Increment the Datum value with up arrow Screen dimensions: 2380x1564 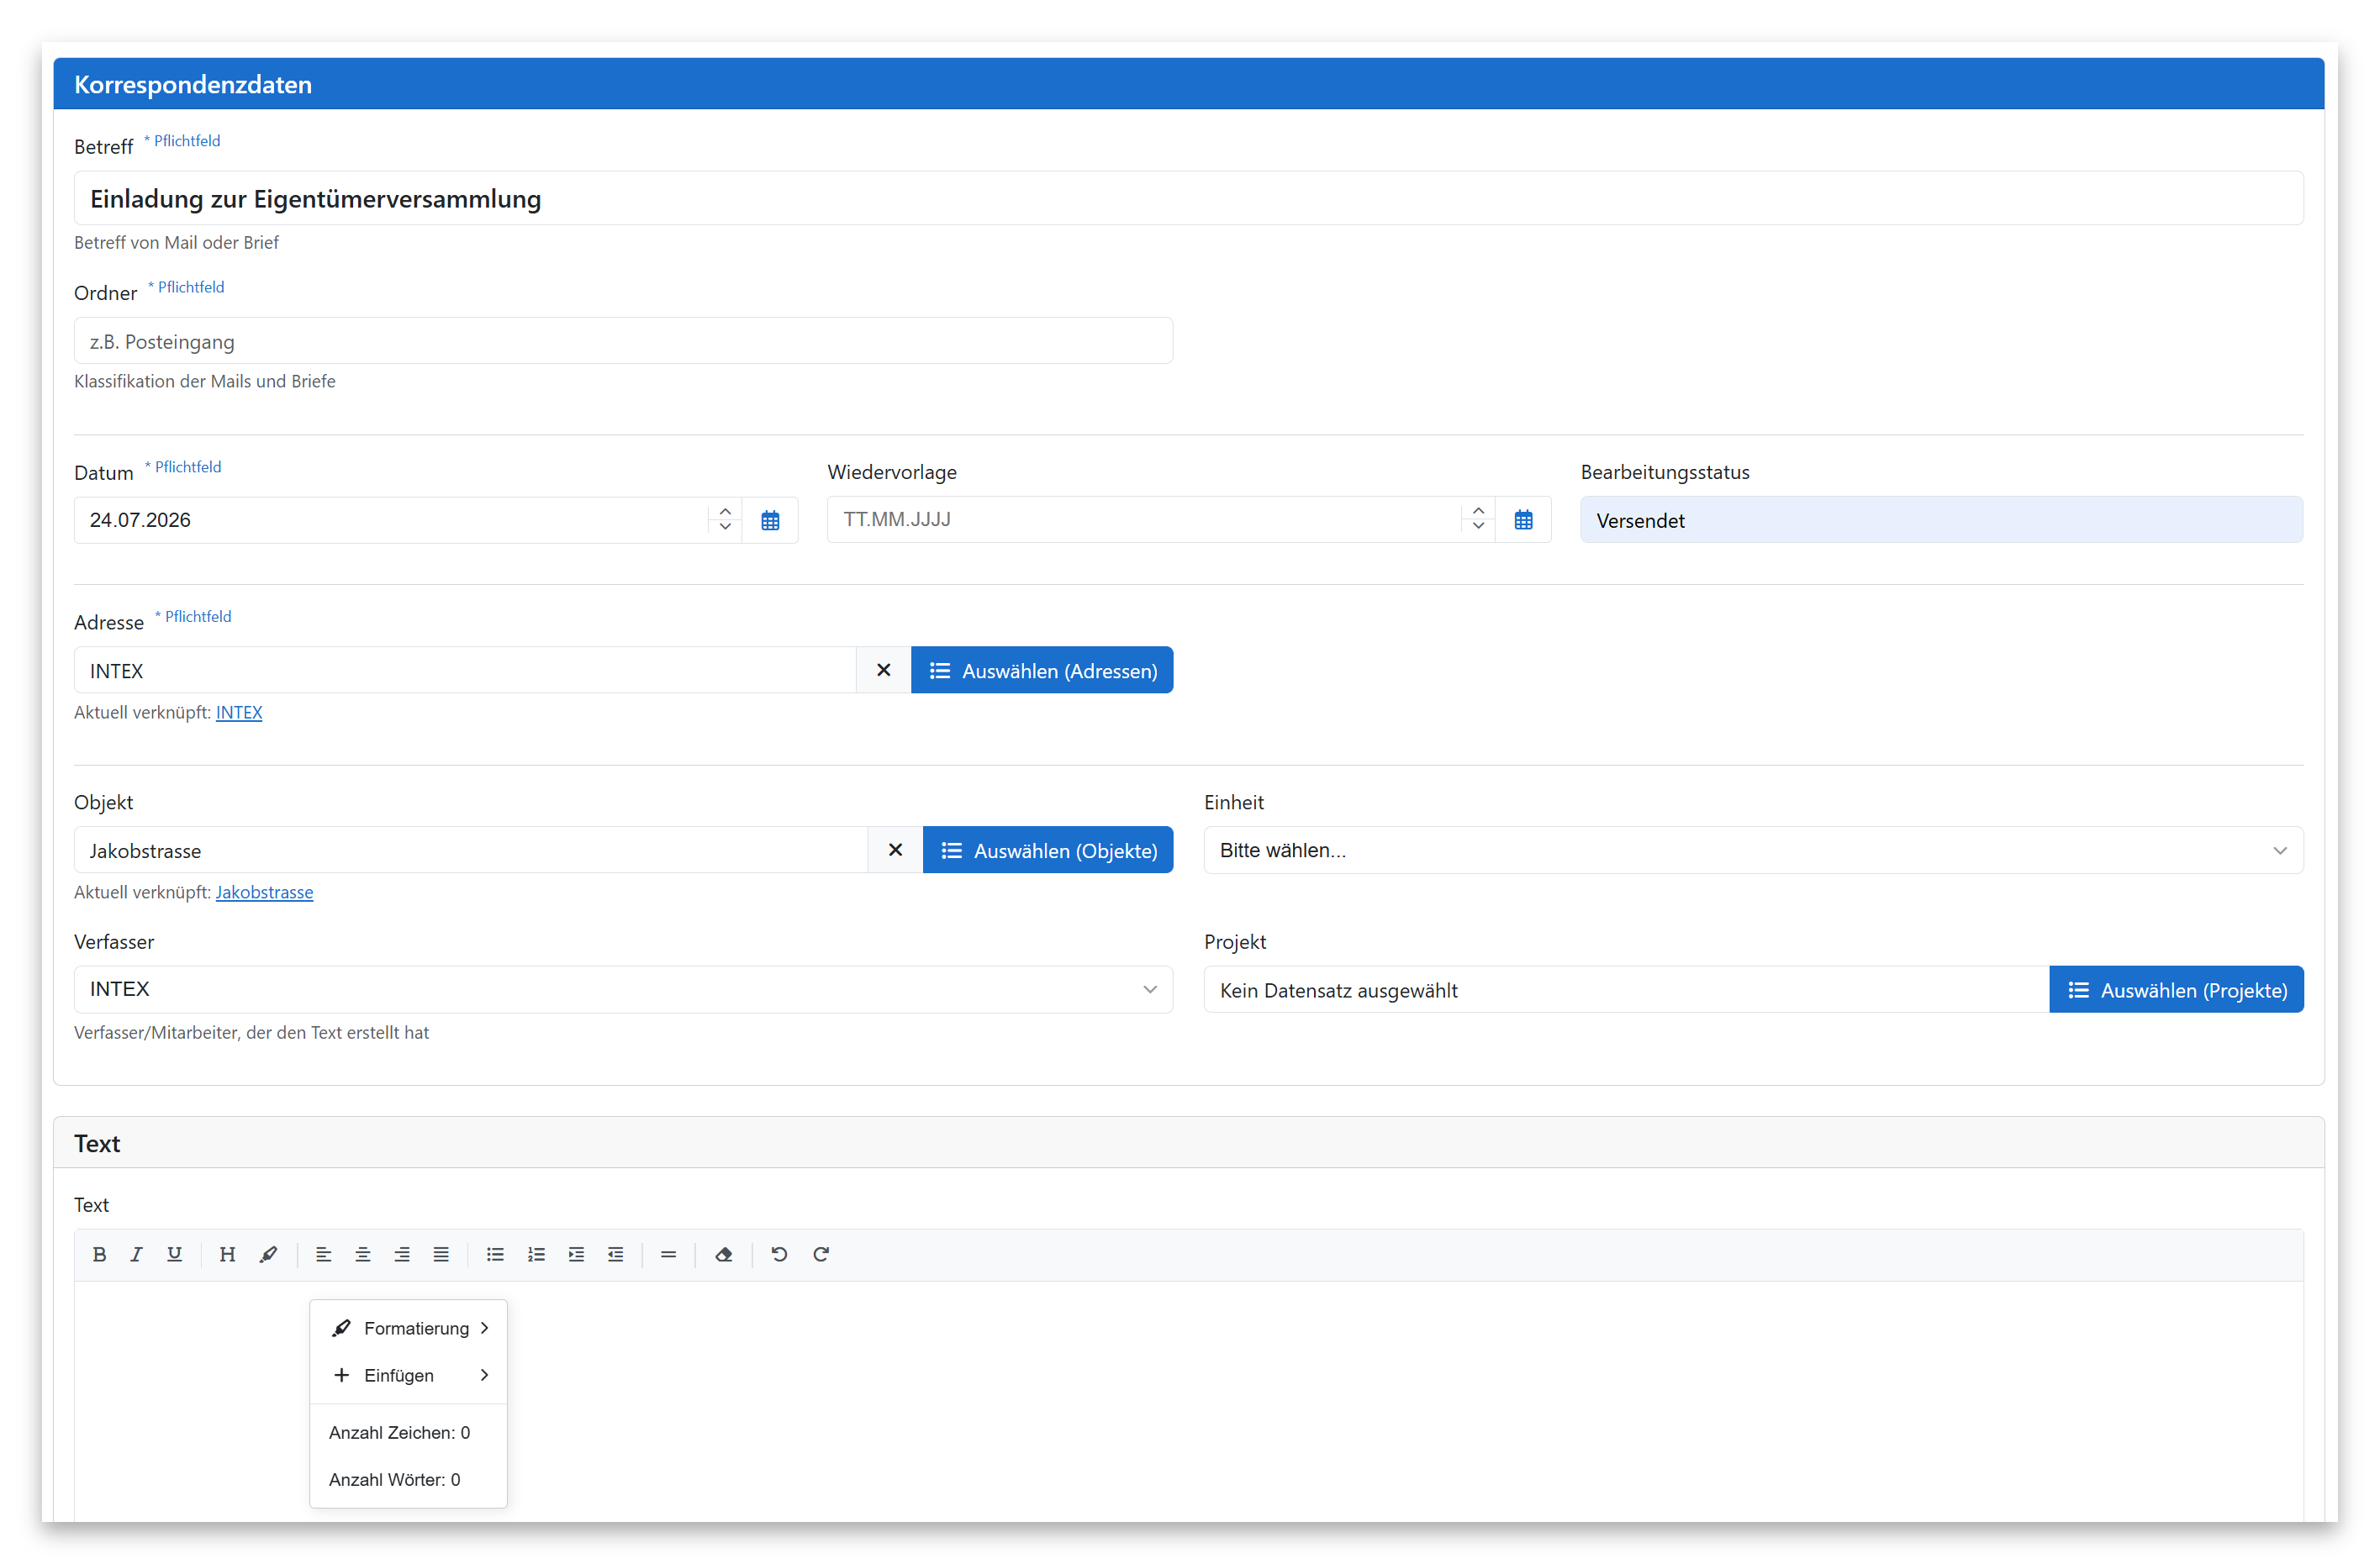click(x=725, y=512)
